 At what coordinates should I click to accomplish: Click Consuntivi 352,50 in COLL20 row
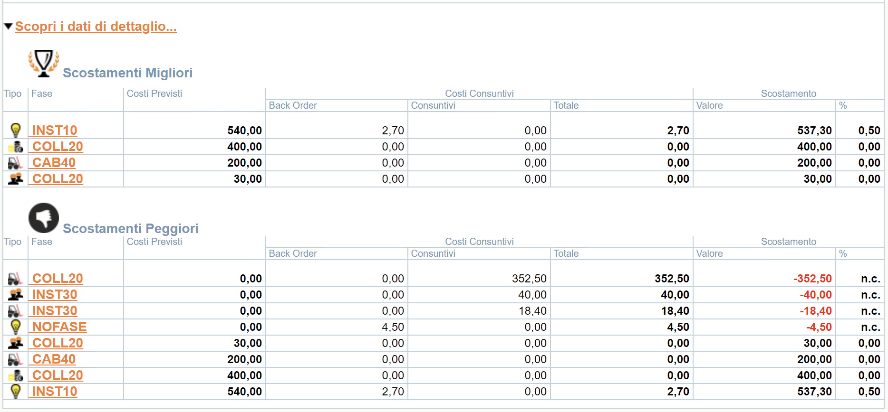pos(529,279)
